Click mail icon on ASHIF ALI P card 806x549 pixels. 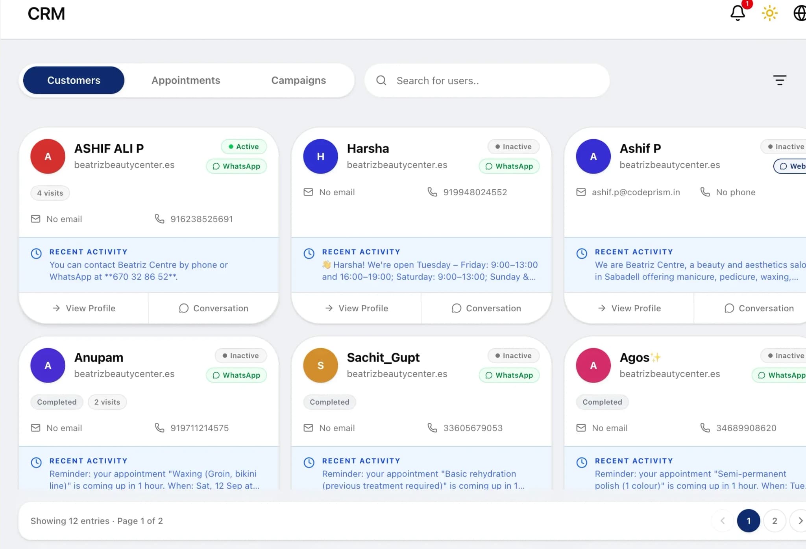click(35, 219)
